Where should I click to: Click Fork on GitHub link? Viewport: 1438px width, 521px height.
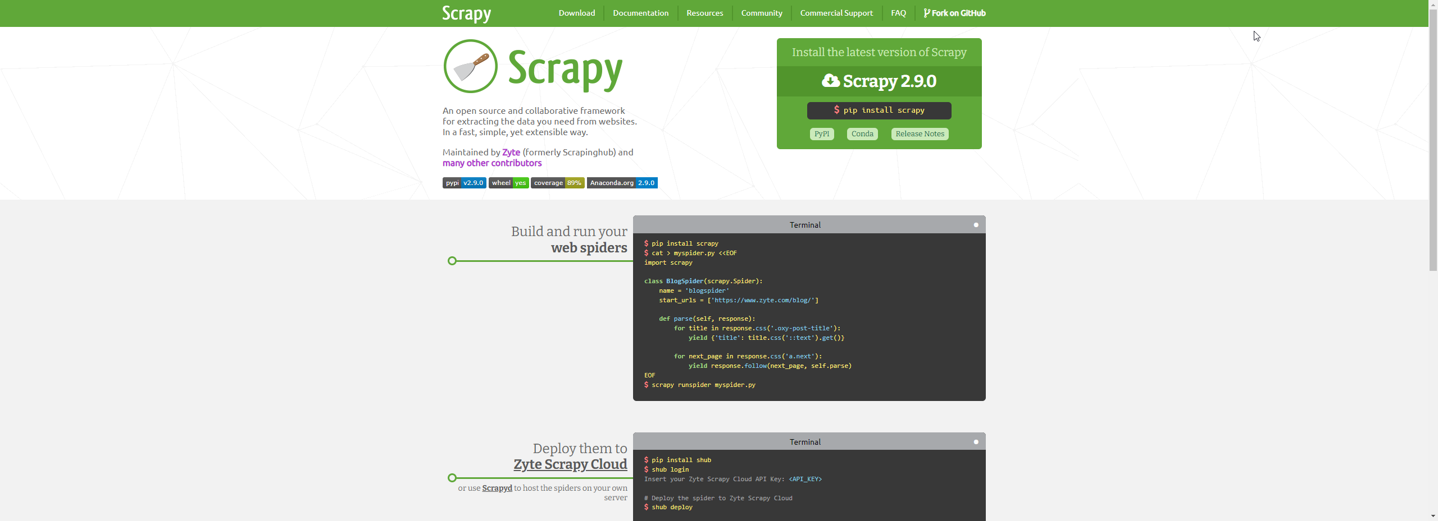(954, 13)
